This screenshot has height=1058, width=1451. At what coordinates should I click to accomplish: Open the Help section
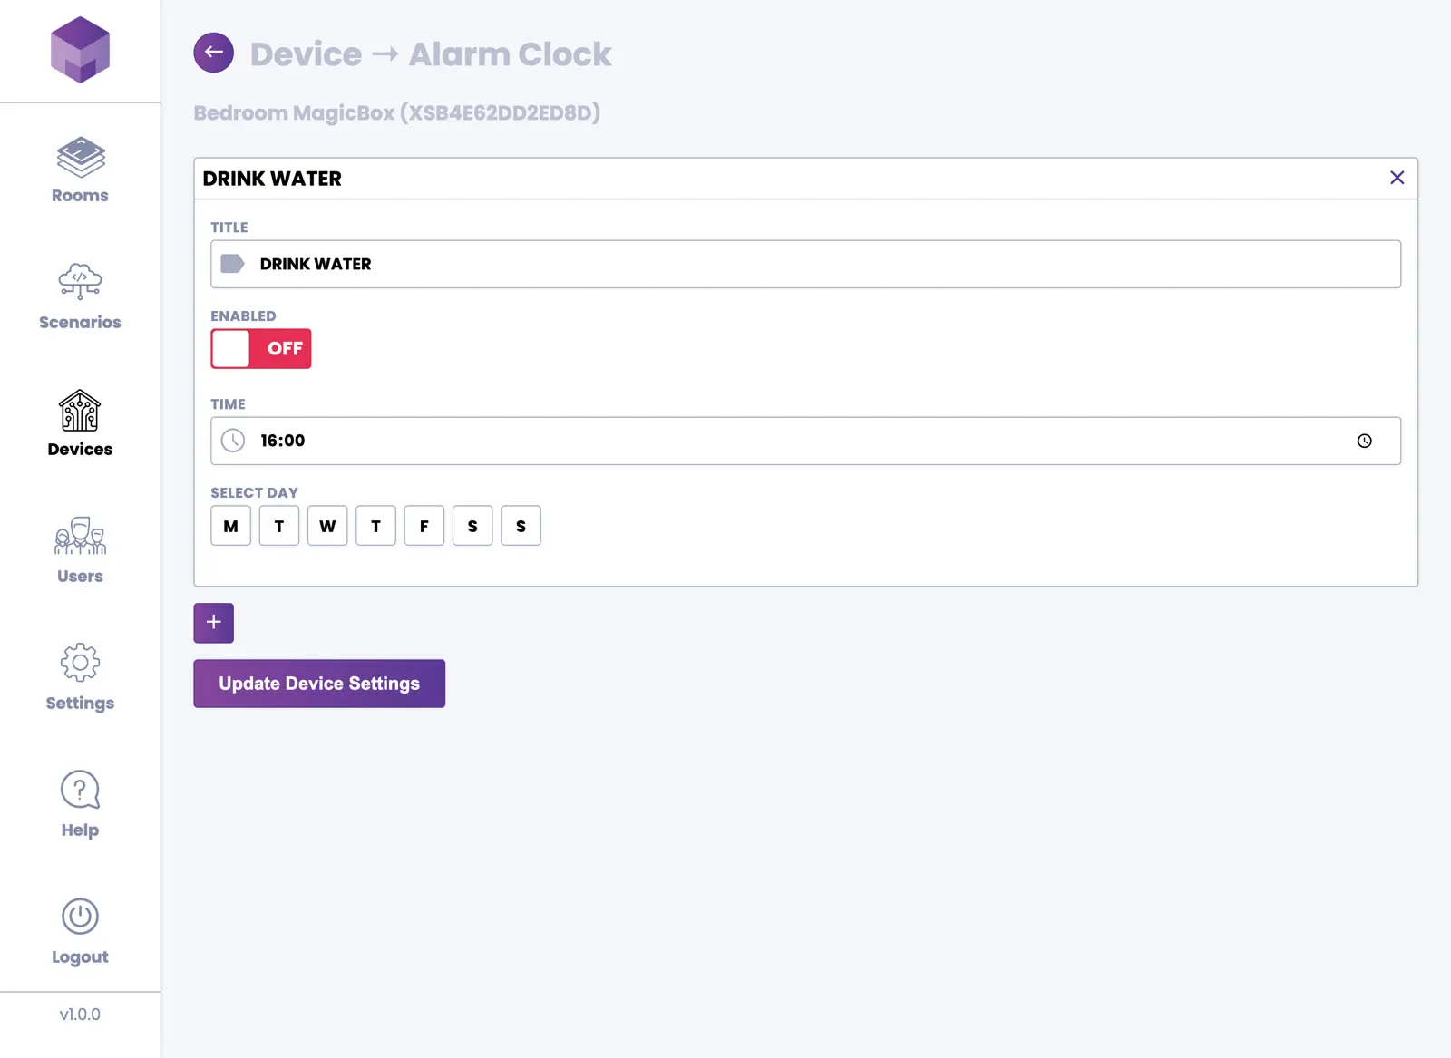click(x=80, y=804)
